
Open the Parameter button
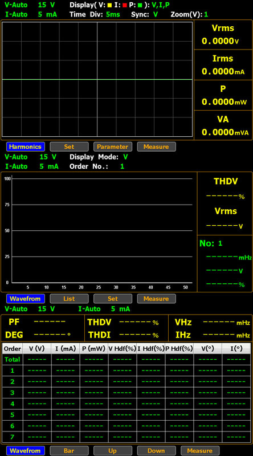(113, 146)
